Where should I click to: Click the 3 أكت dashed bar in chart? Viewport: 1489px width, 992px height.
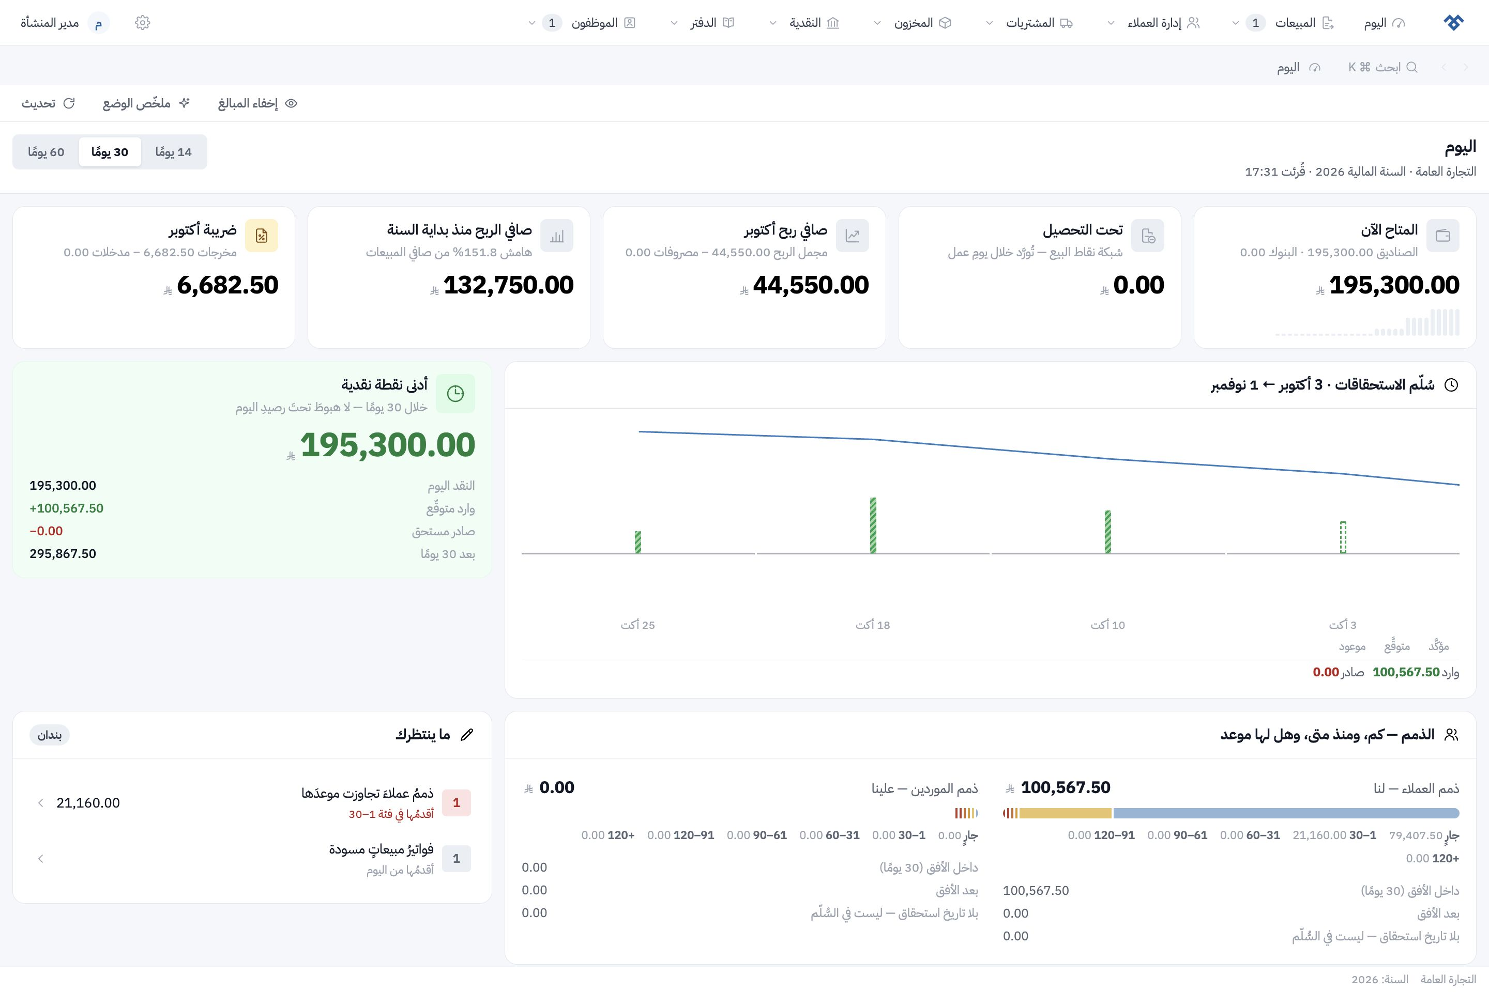pyautogui.click(x=1343, y=537)
